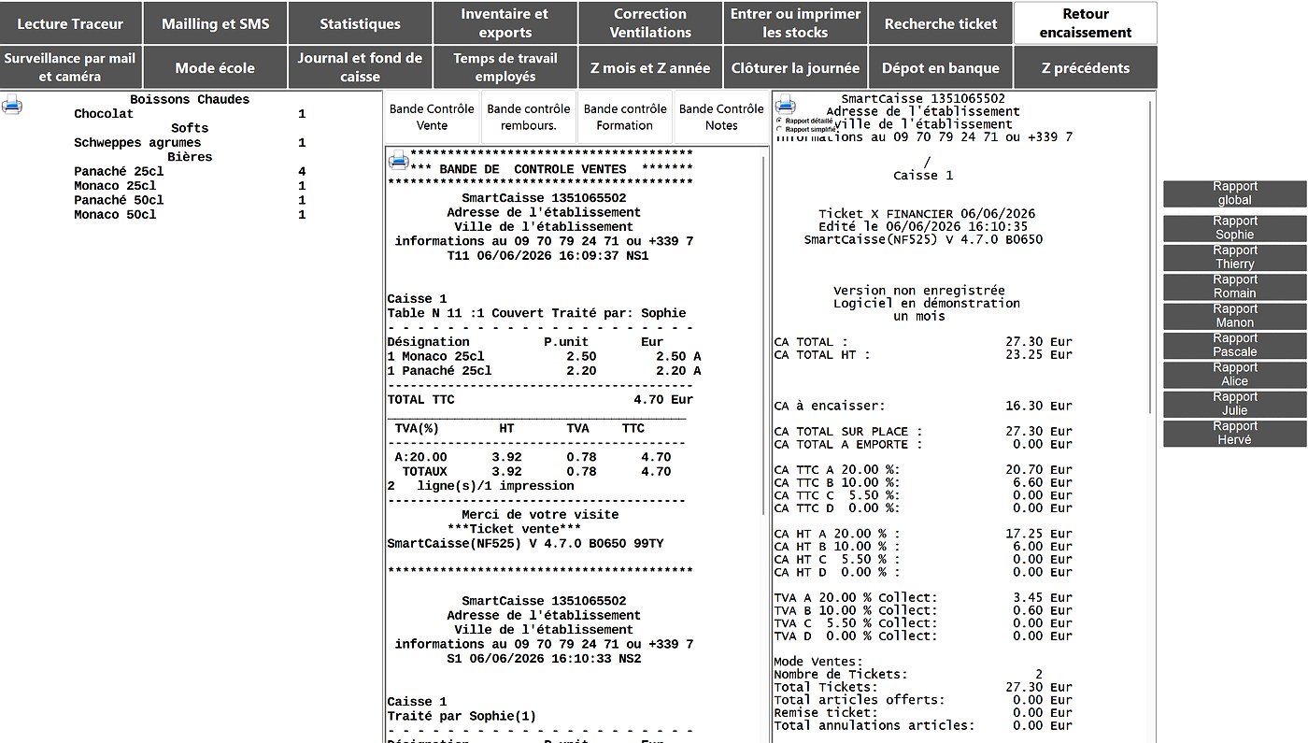This screenshot has width=1308, height=743.
Task: Click the TOTAL TTC 4.70 Eur line
Action: pos(540,399)
